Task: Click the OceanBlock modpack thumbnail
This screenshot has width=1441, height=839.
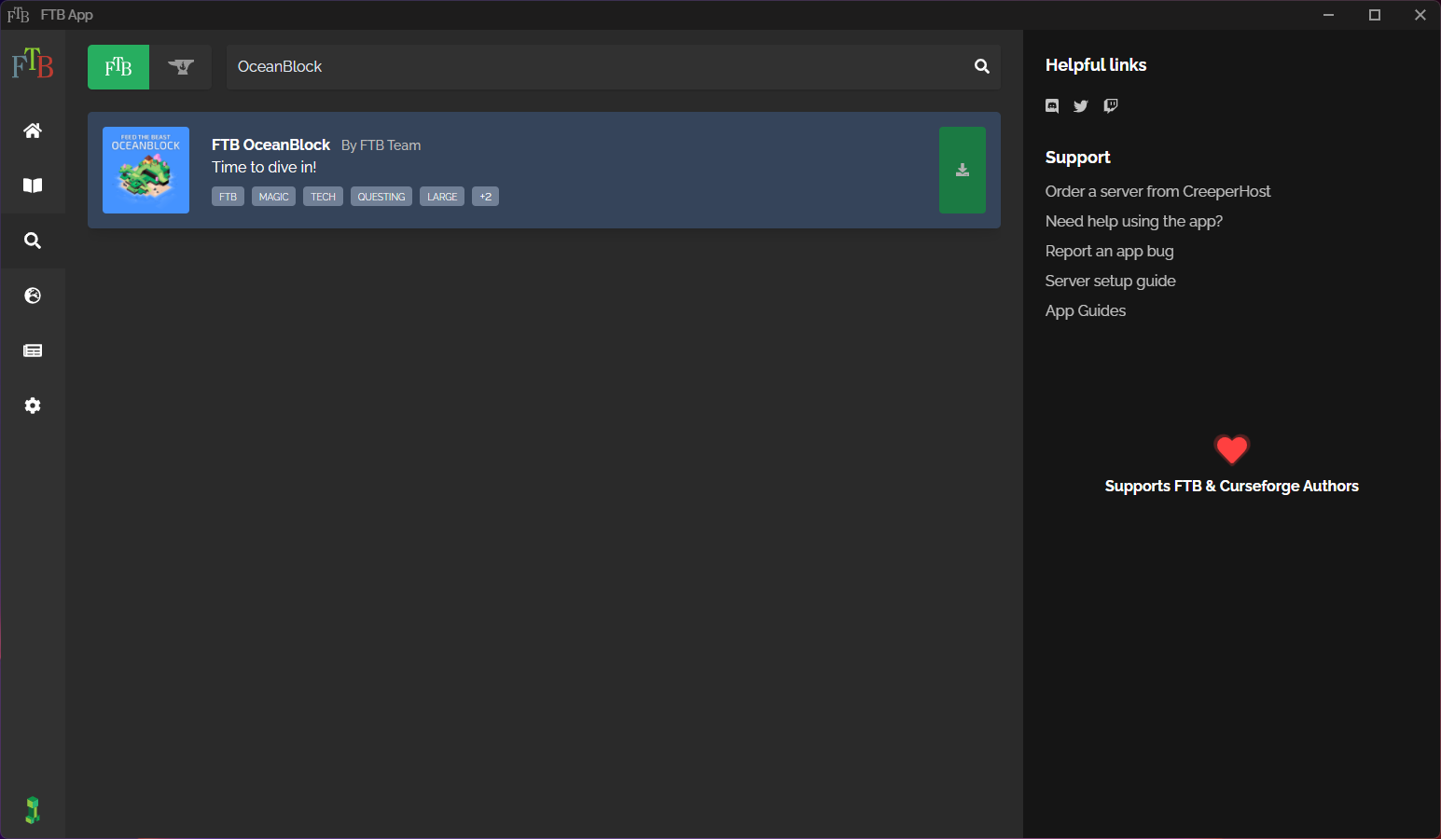Action: 145,170
